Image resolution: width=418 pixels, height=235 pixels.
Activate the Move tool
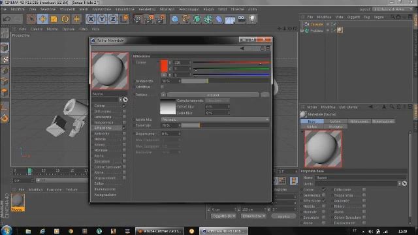coord(42,19)
